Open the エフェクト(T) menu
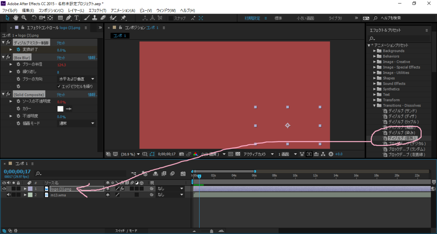This screenshot has width=437, height=234. point(98,10)
